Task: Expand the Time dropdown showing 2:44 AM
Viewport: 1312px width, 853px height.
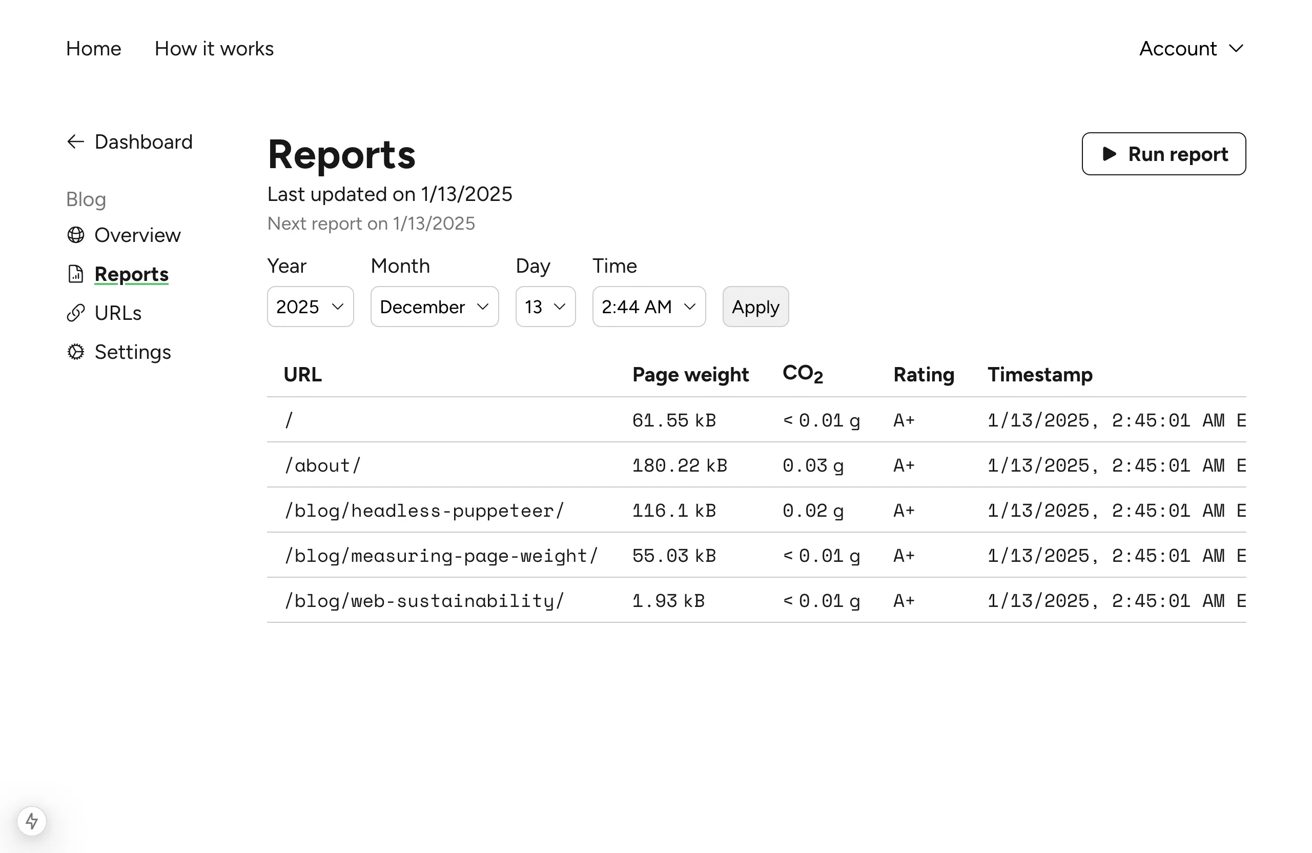Action: 648,307
